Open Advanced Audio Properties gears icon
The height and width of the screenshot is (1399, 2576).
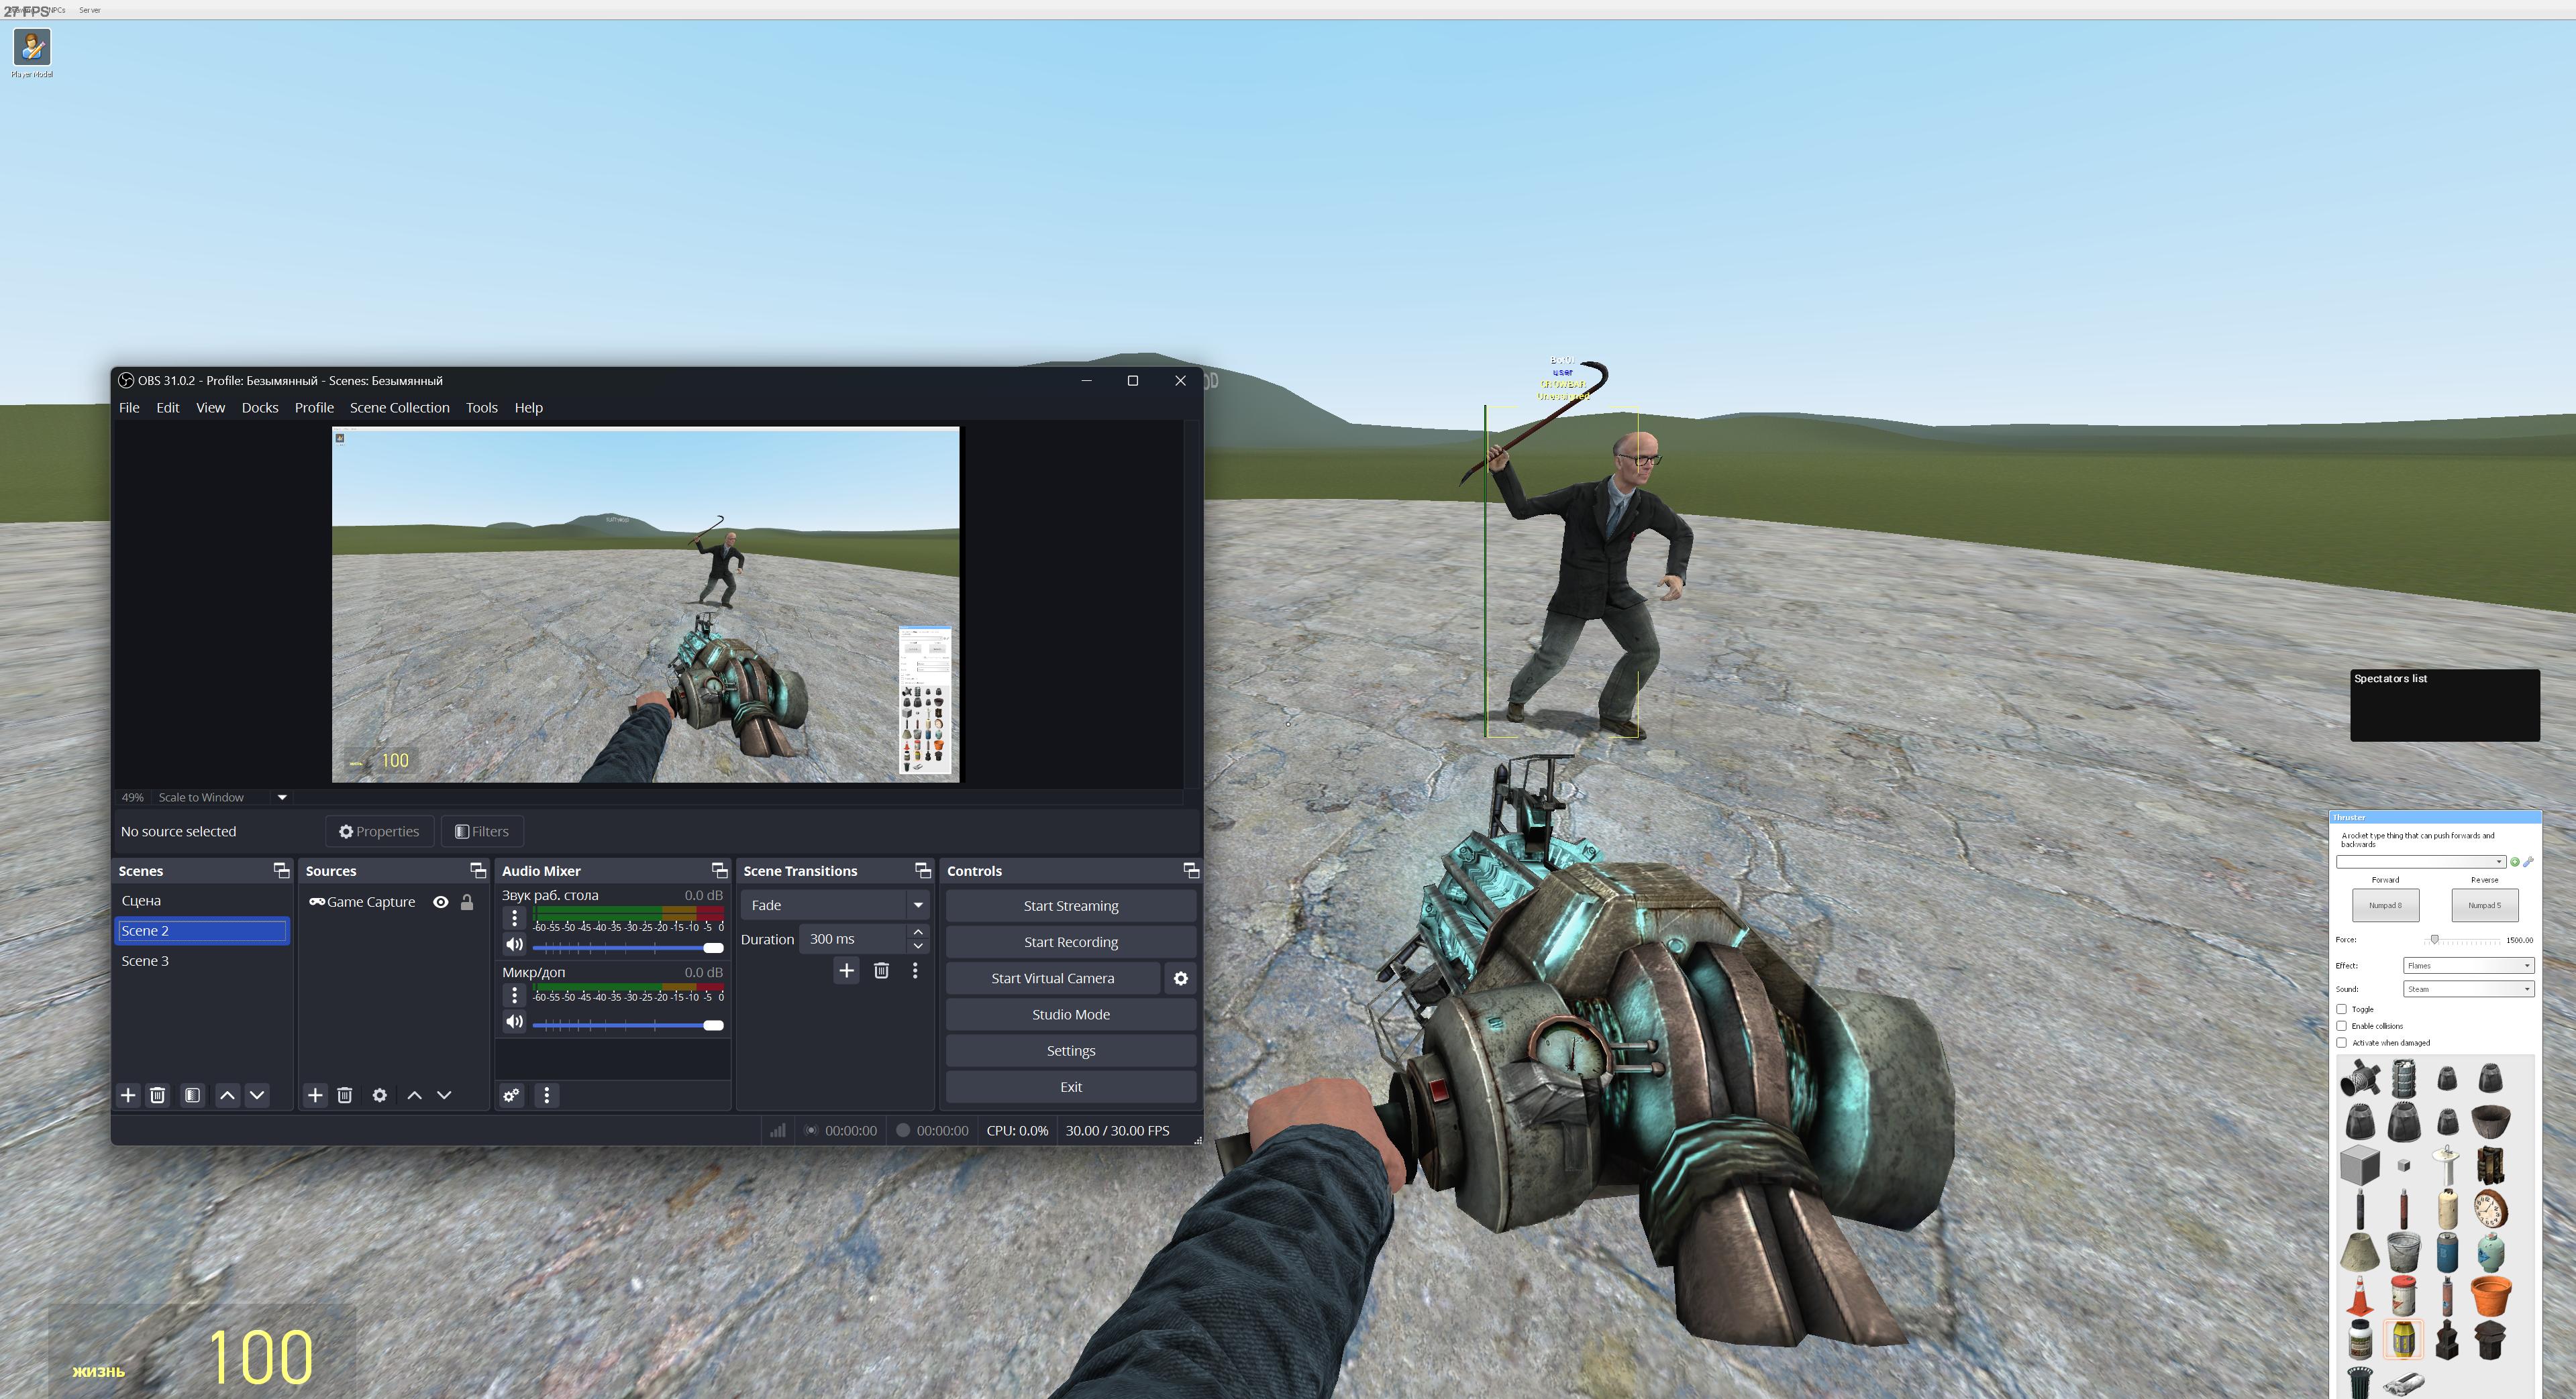tap(511, 1095)
